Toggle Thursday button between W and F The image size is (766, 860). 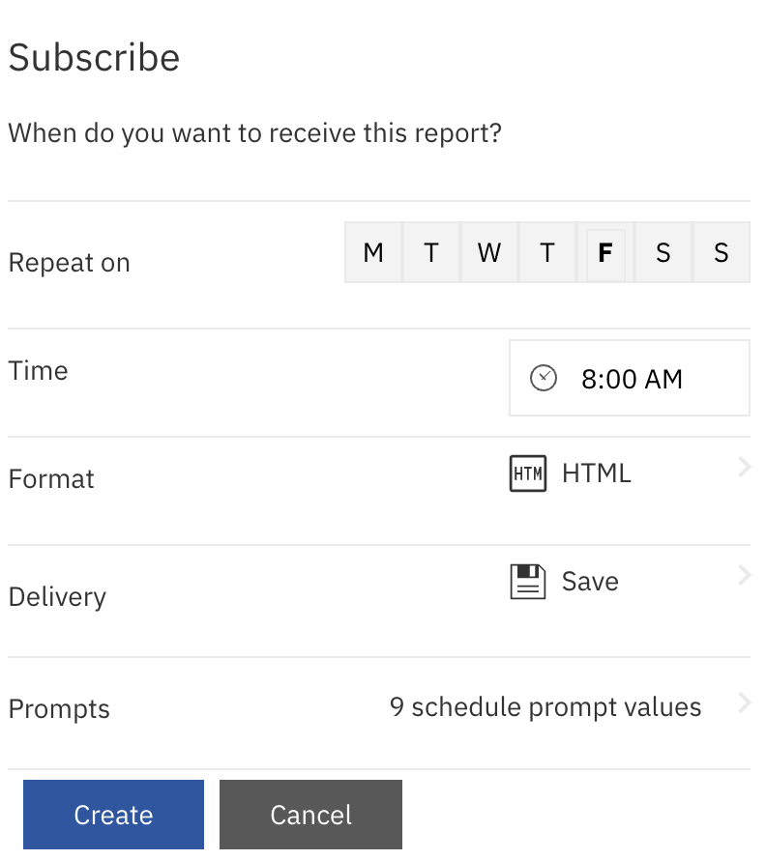coord(547,253)
